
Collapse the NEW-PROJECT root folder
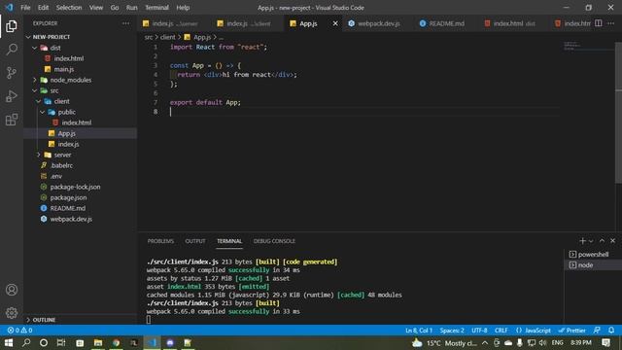(28, 37)
